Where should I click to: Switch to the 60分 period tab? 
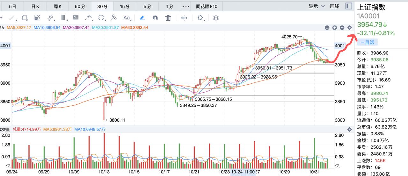pyautogui.click(x=80, y=6)
